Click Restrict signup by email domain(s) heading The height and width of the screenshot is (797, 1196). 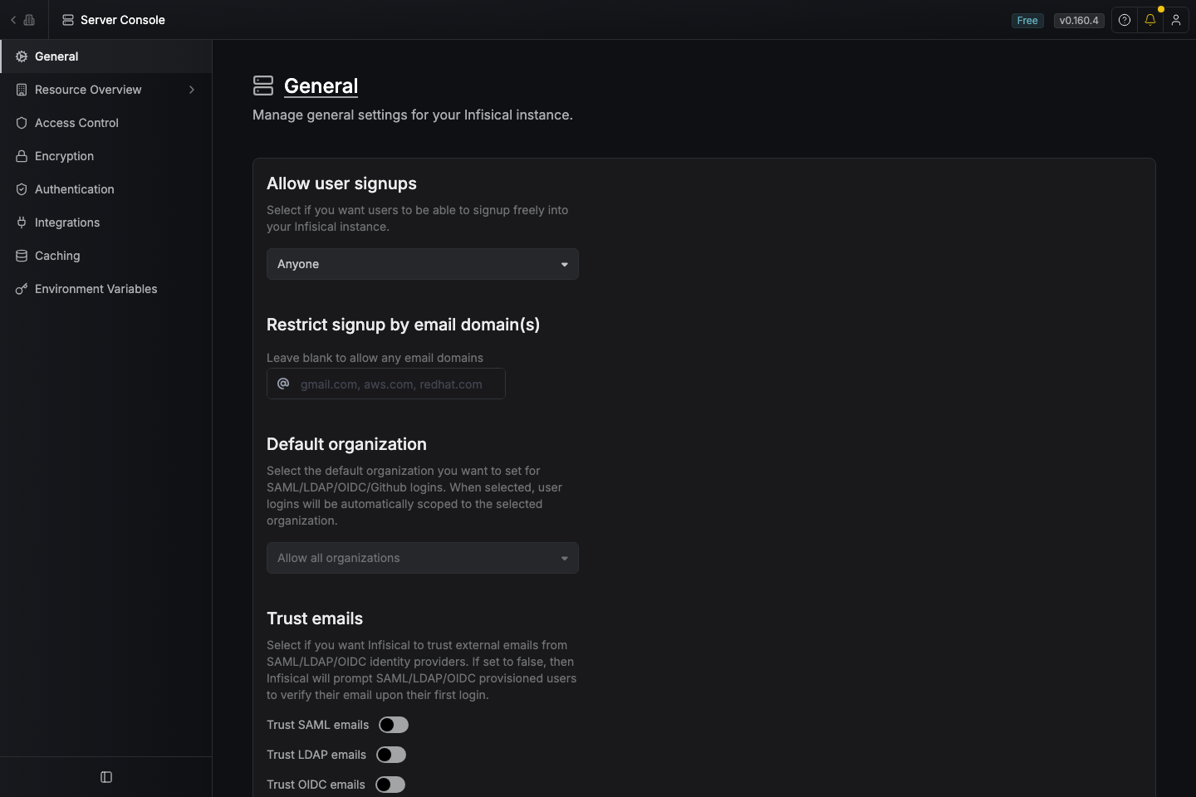[x=403, y=325]
